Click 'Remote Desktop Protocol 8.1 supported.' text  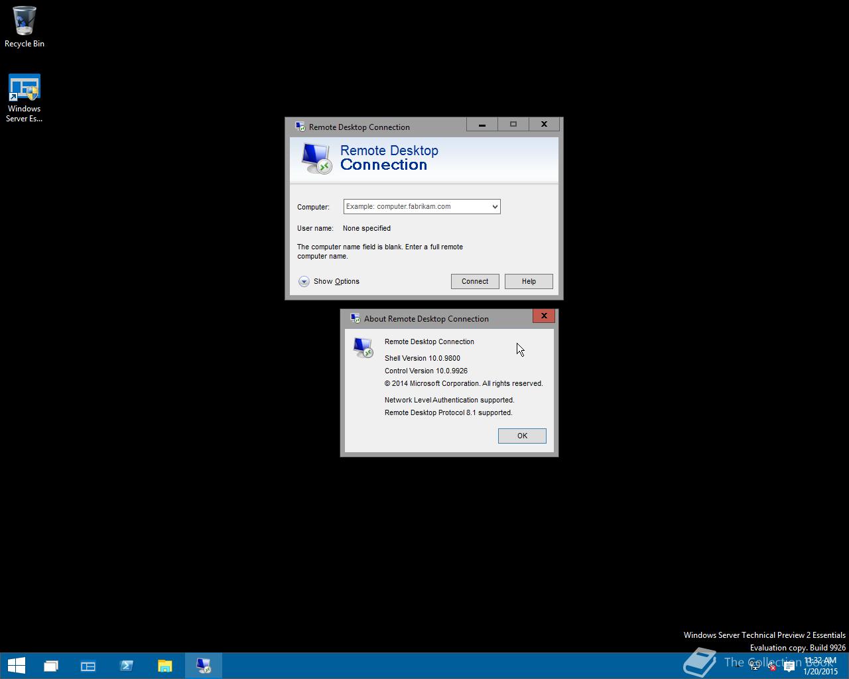(x=448, y=412)
